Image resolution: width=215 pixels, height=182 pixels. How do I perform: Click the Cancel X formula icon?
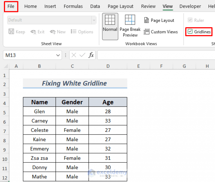pyautogui.click(x=74, y=55)
